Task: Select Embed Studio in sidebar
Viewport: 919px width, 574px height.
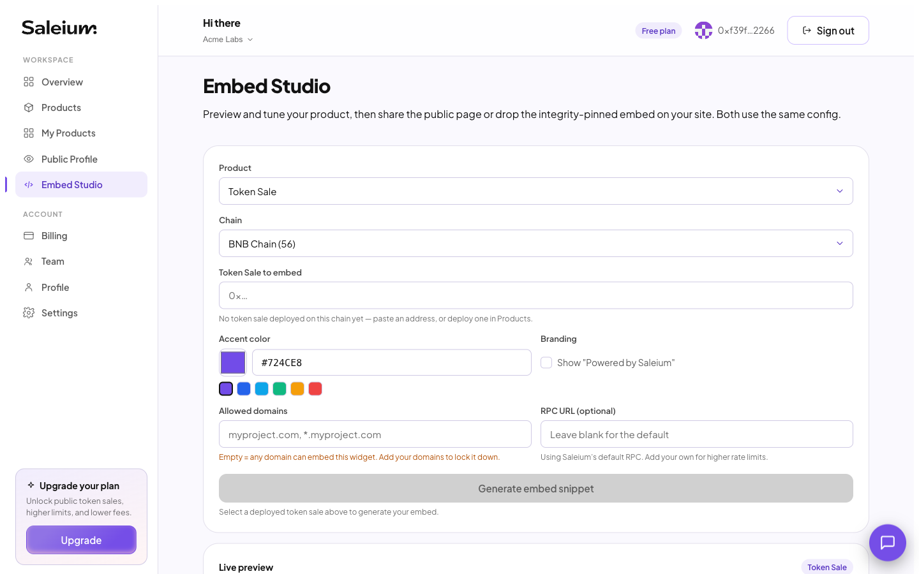Action: 81,184
